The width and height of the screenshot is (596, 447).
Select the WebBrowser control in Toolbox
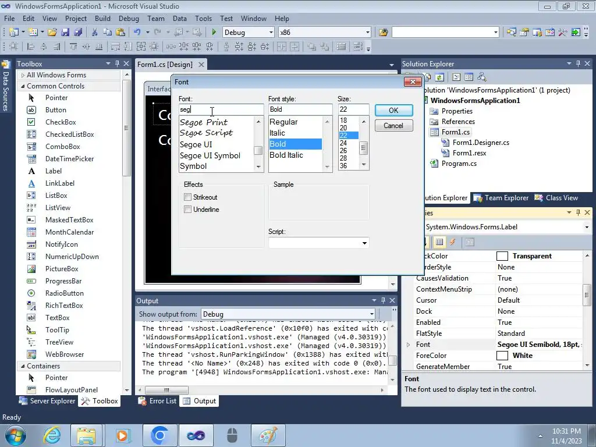tap(65, 354)
